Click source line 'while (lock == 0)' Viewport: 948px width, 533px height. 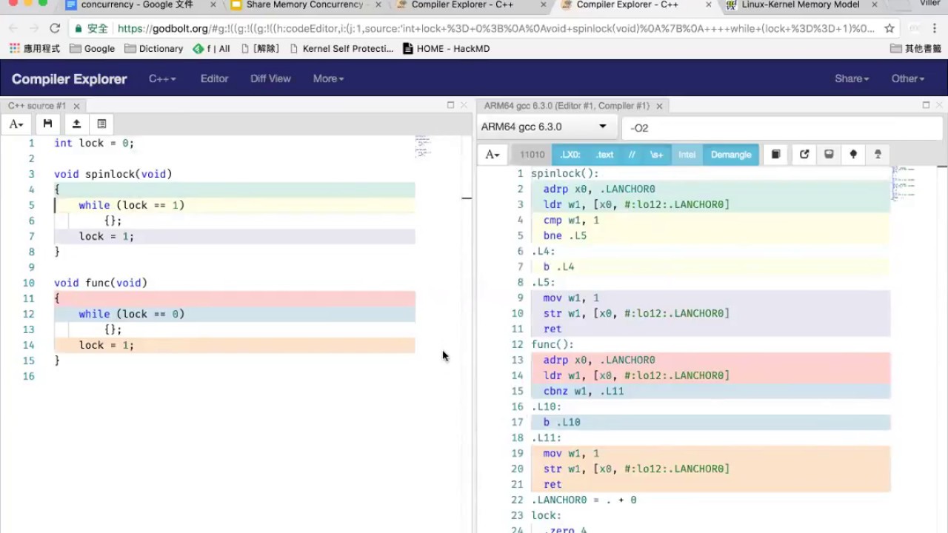[x=132, y=314]
